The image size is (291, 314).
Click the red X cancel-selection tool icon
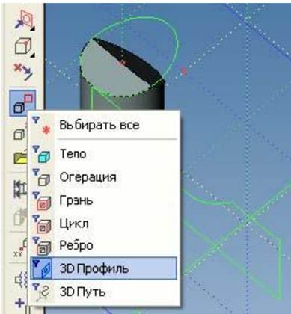click(23, 71)
